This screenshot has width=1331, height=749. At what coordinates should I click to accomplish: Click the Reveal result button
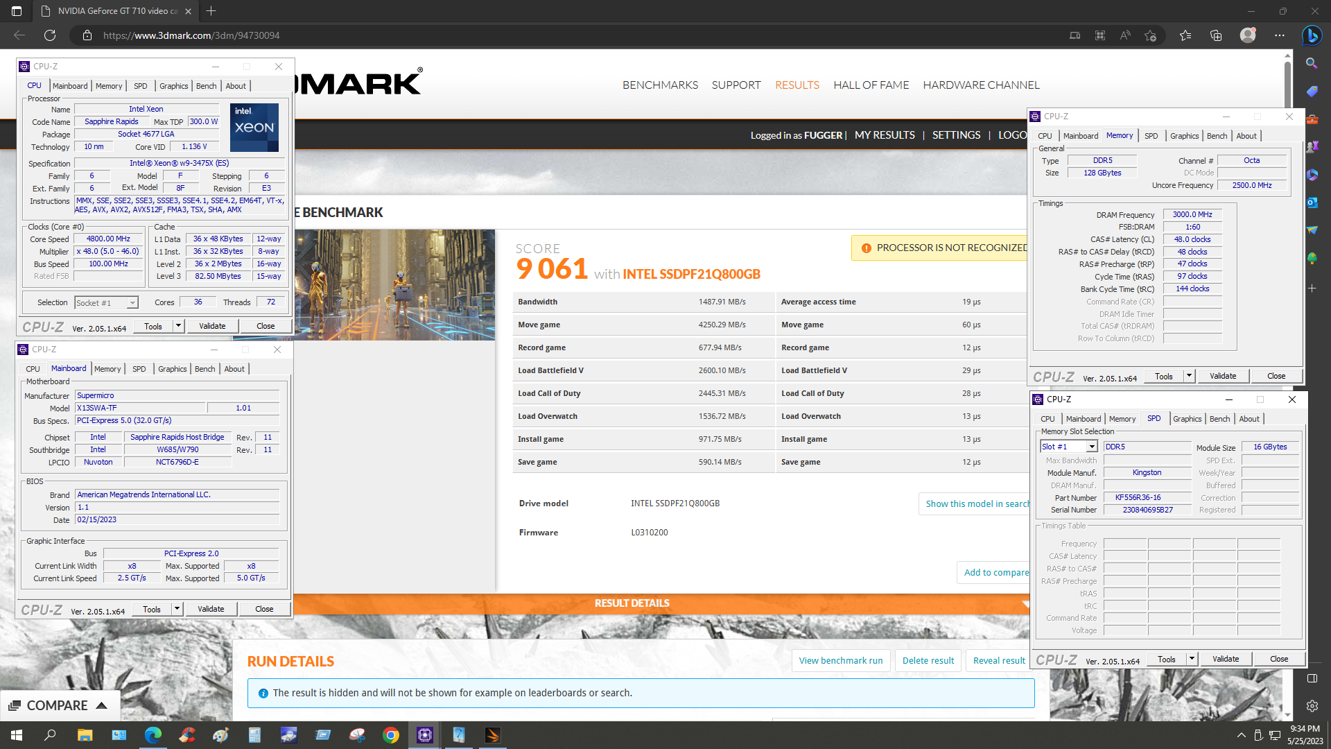(999, 660)
